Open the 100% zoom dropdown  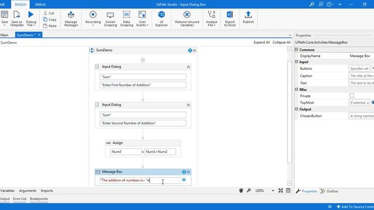273,191
